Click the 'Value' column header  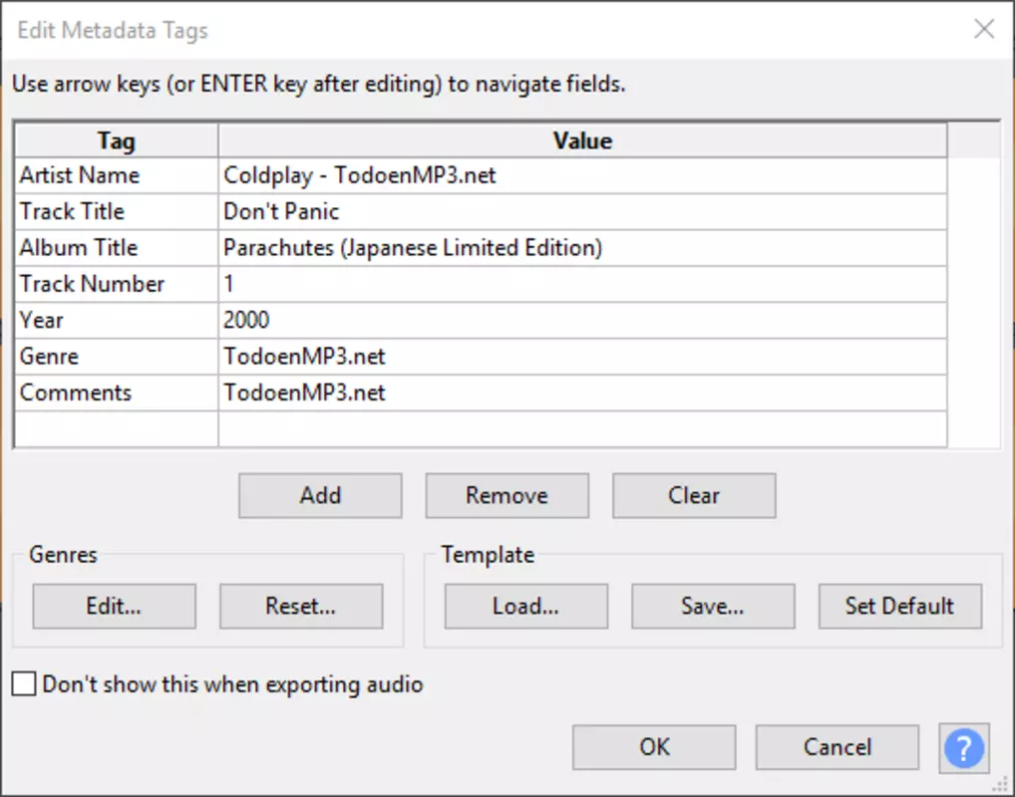coord(582,140)
